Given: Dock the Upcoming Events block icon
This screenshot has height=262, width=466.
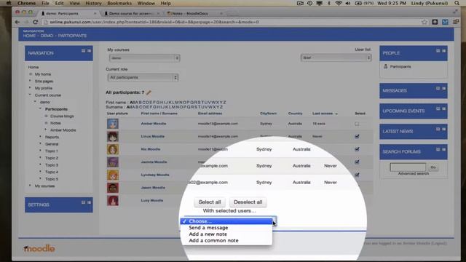Looking at the screenshot, I should coord(443,108).
